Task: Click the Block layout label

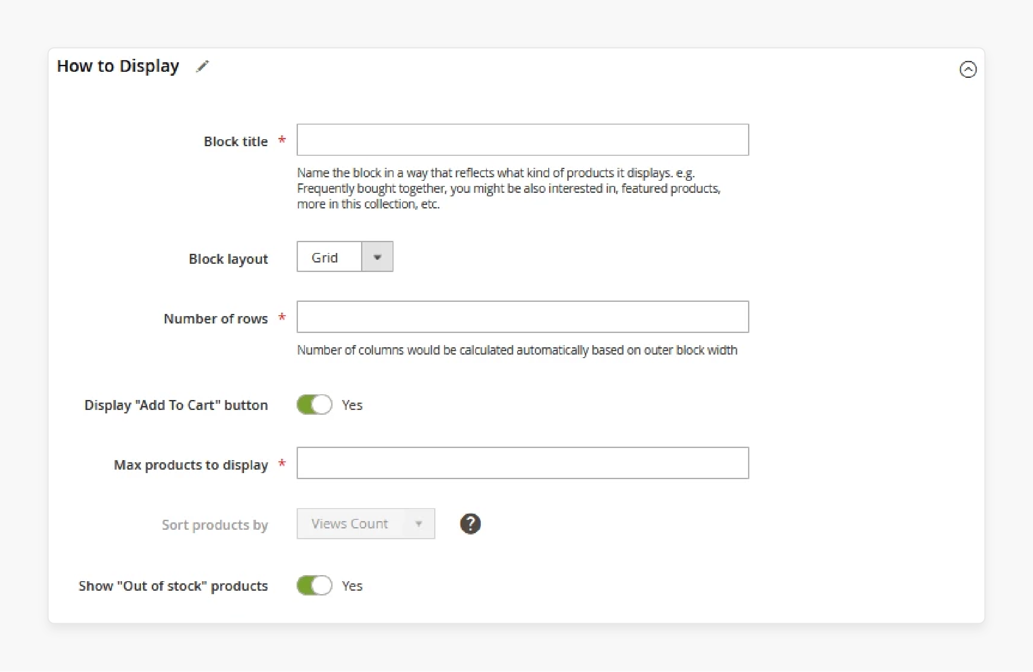Action: (x=228, y=259)
